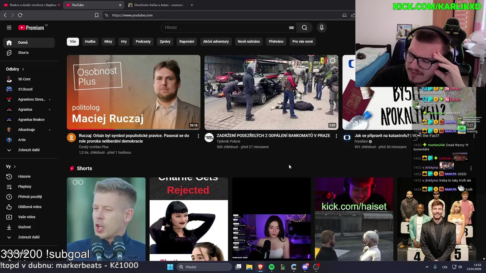Open File Explorer from the taskbar
Image resolution: width=486 pixels, height=273 pixels.
249,267
